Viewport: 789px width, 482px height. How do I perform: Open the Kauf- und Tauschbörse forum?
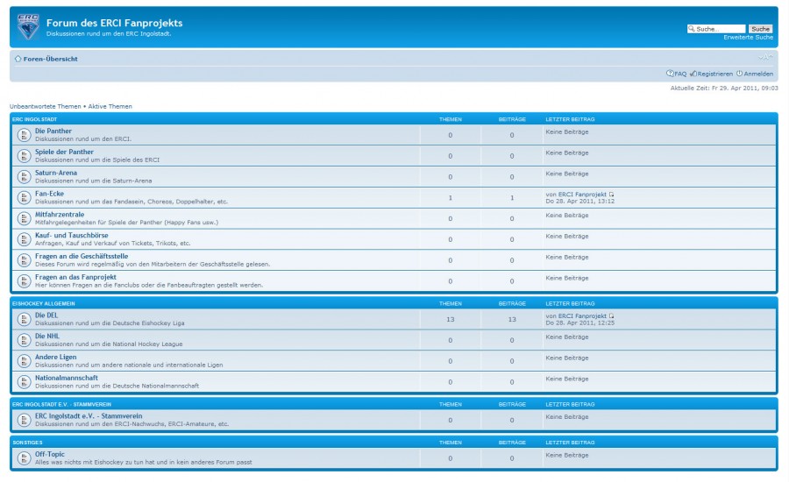coord(72,235)
